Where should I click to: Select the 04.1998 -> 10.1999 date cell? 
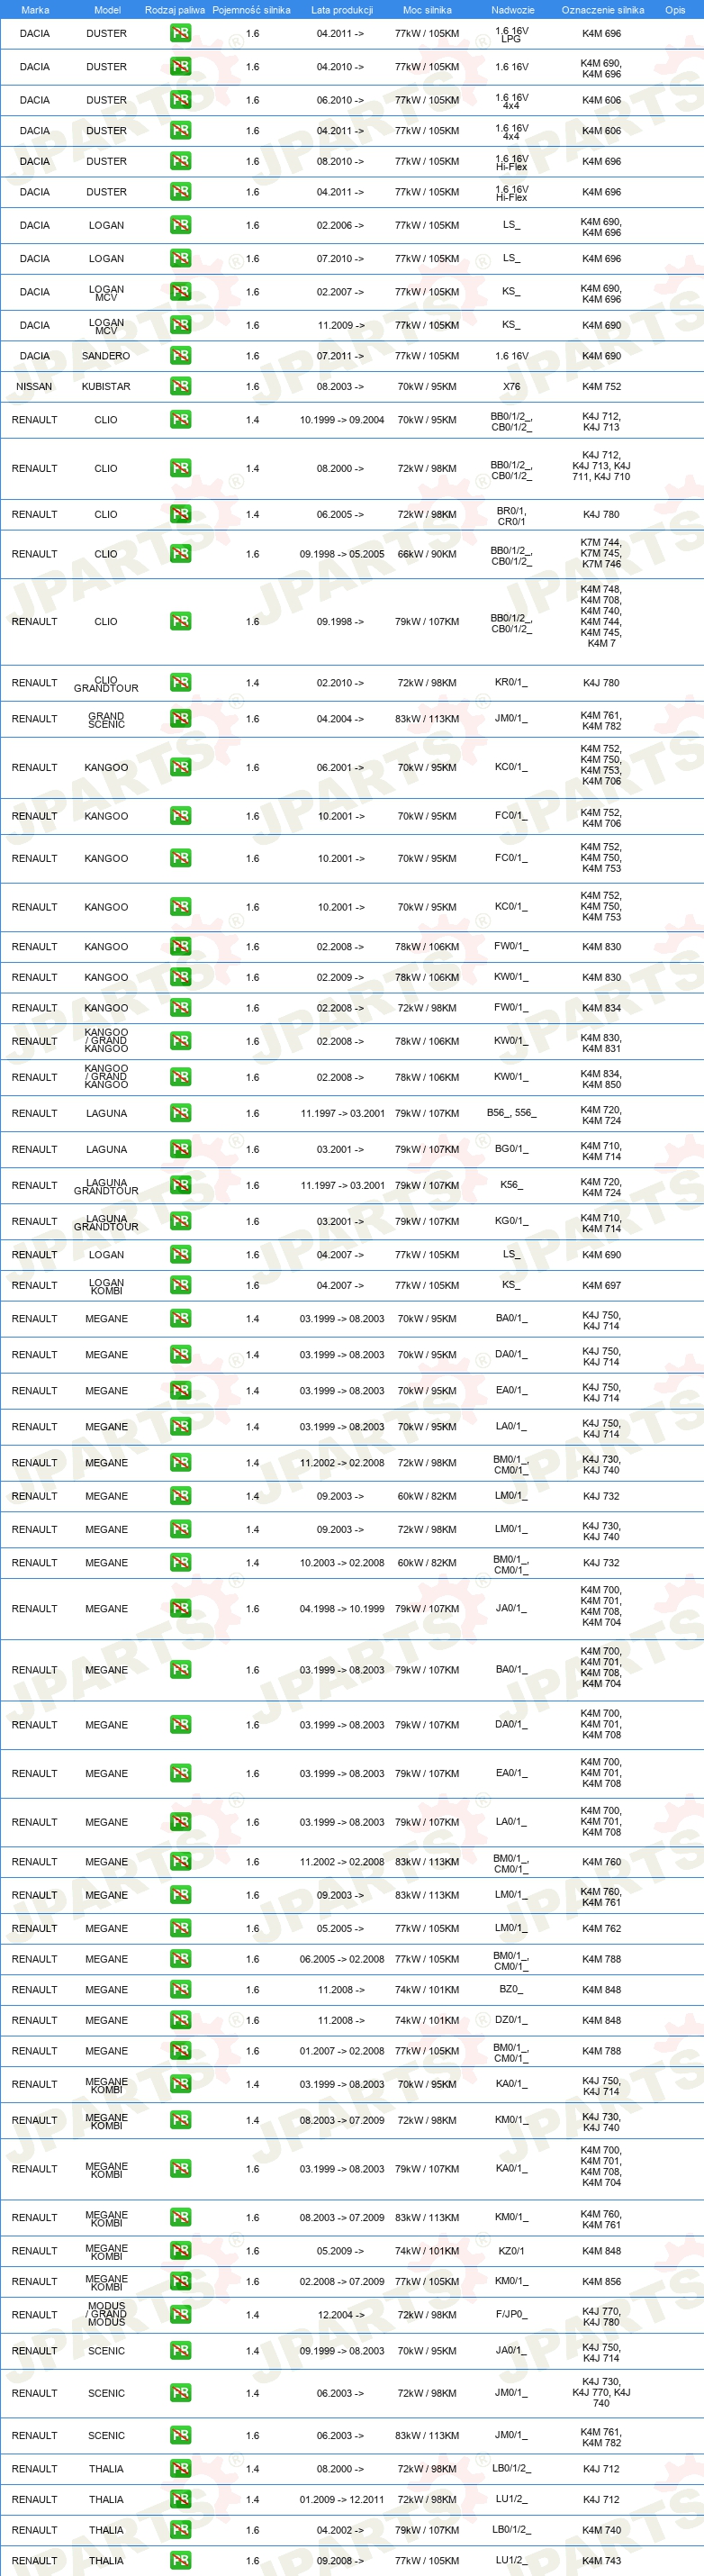click(x=342, y=1609)
